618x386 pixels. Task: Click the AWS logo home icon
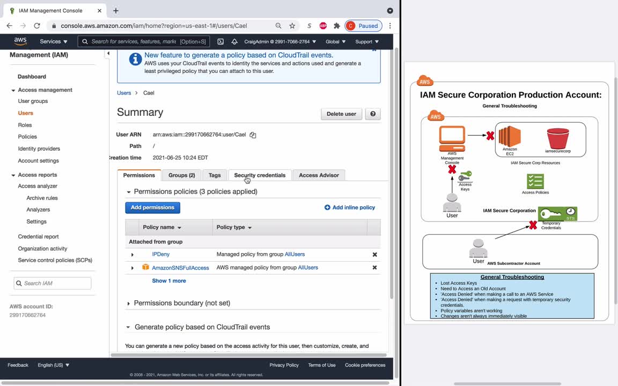click(20, 41)
